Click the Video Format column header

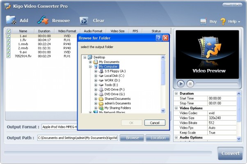(67, 31)
